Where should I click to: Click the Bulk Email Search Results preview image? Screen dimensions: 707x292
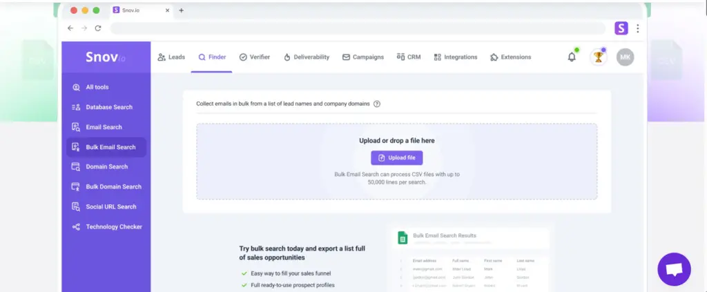coord(471,257)
